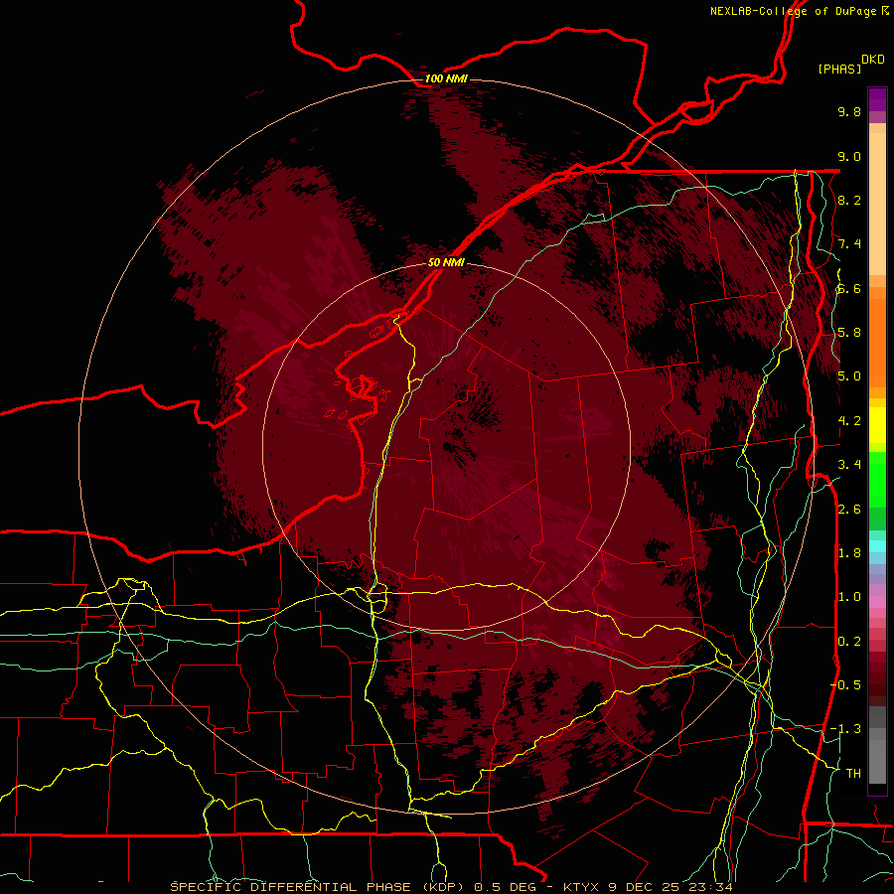Click the 3.4 value on the color scale
The height and width of the screenshot is (894, 894).
(849, 465)
